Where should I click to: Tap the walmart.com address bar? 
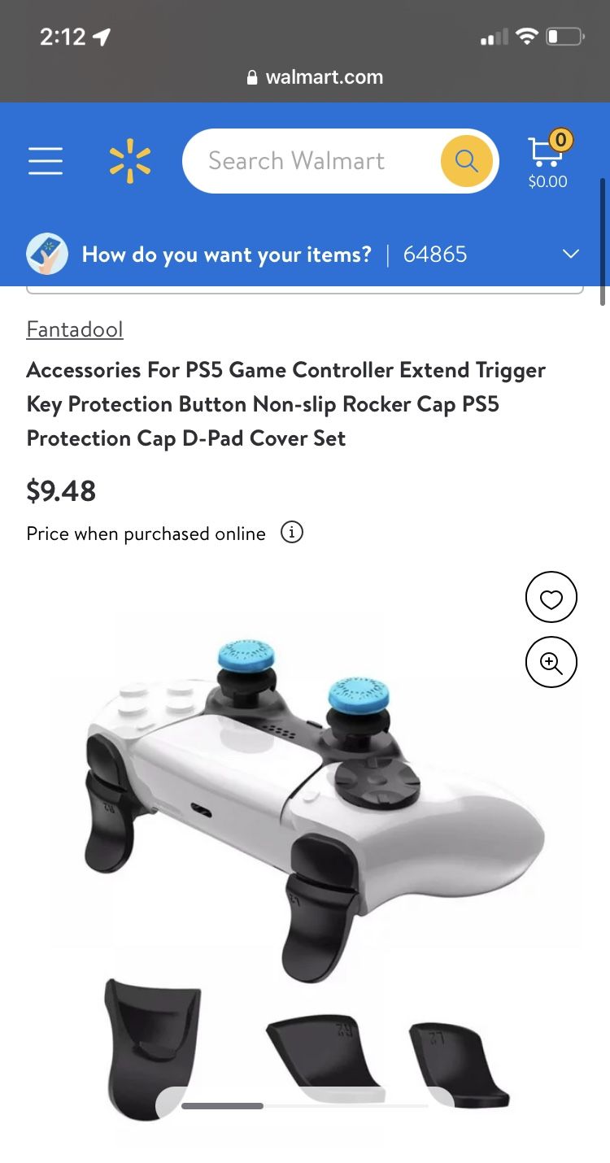pos(315,77)
